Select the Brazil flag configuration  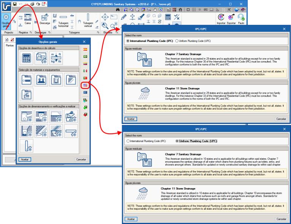click(85, 57)
